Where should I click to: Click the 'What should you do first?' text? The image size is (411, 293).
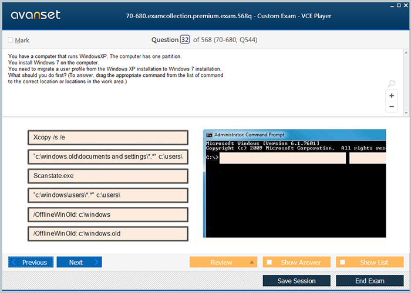click(37, 76)
